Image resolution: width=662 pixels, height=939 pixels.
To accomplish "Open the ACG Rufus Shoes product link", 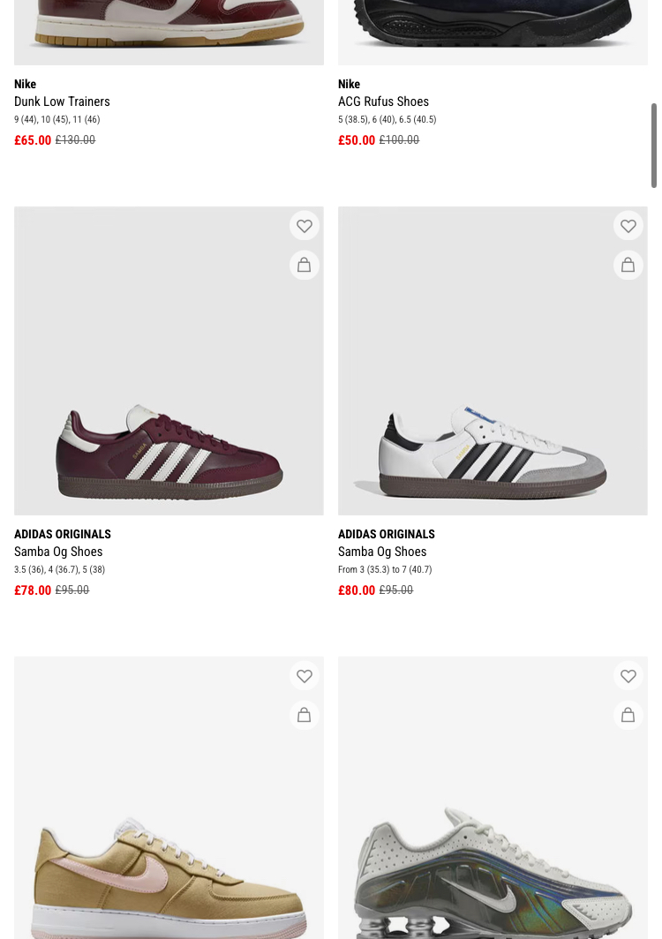I will tap(383, 101).
